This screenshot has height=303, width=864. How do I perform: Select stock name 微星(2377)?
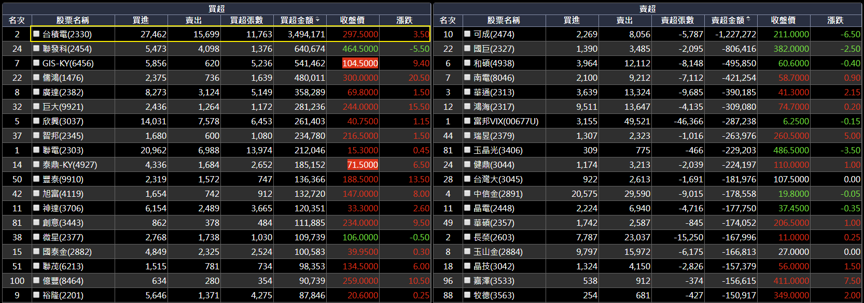coord(63,237)
